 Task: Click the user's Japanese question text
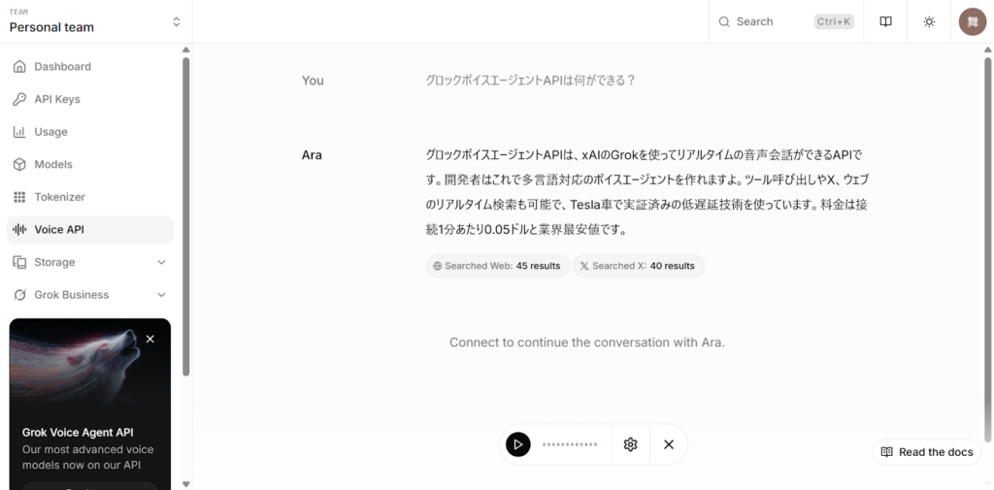coord(531,81)
